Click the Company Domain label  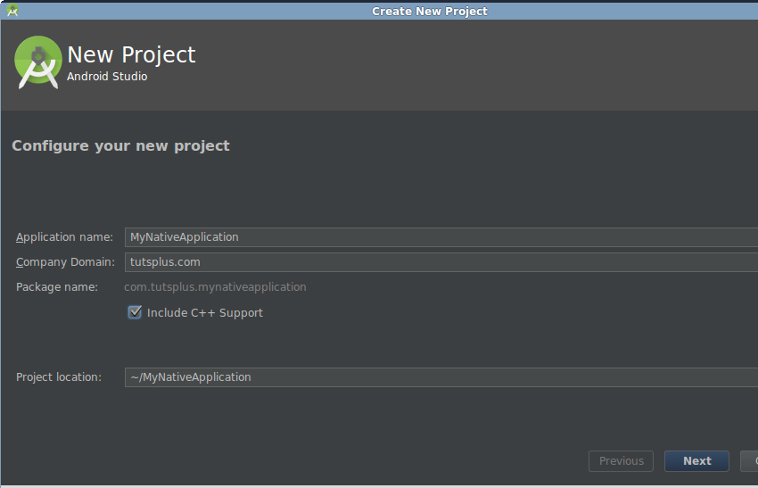65,262
